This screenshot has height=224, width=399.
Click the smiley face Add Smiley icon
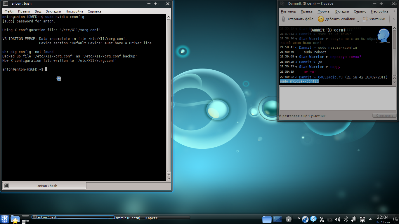pyautogui.click(x=321, y=19)
